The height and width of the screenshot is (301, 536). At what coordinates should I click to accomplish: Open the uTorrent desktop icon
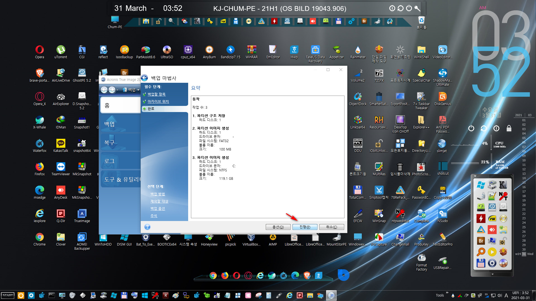(61, 52)
